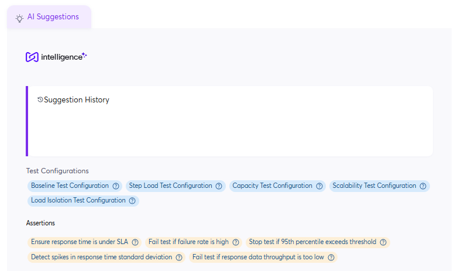Click help icon for Baseline Test Configuration
The width and height of the screenshot is (461, 271).
(116, 186)
